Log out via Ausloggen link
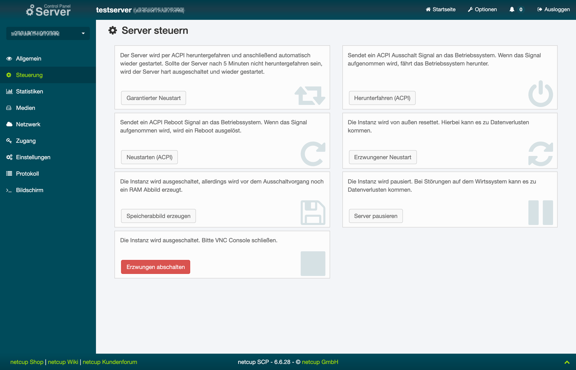 (x=553, y=9)
